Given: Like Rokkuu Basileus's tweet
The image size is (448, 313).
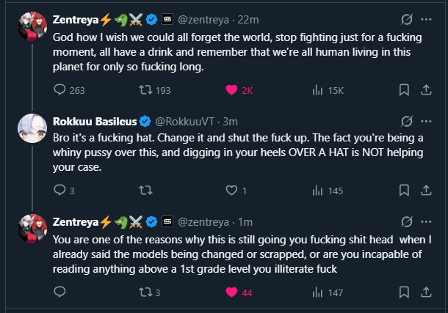Looking at the screenshot, I should [232, 191].
